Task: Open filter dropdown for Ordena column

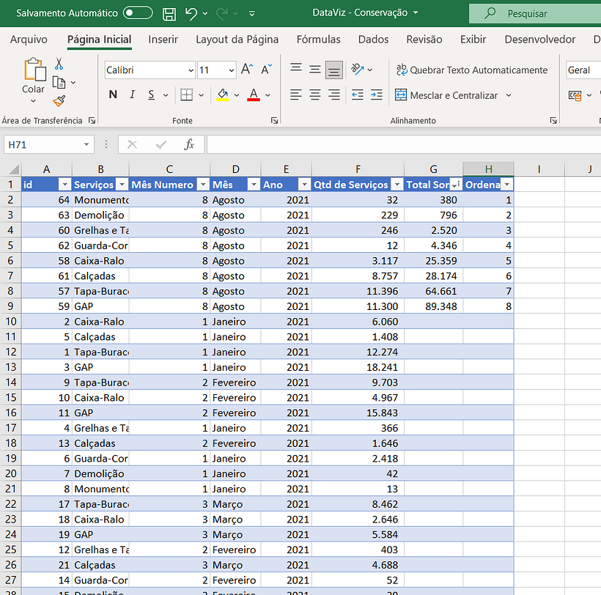Action: pyautogui.click(x=506, y=185)
